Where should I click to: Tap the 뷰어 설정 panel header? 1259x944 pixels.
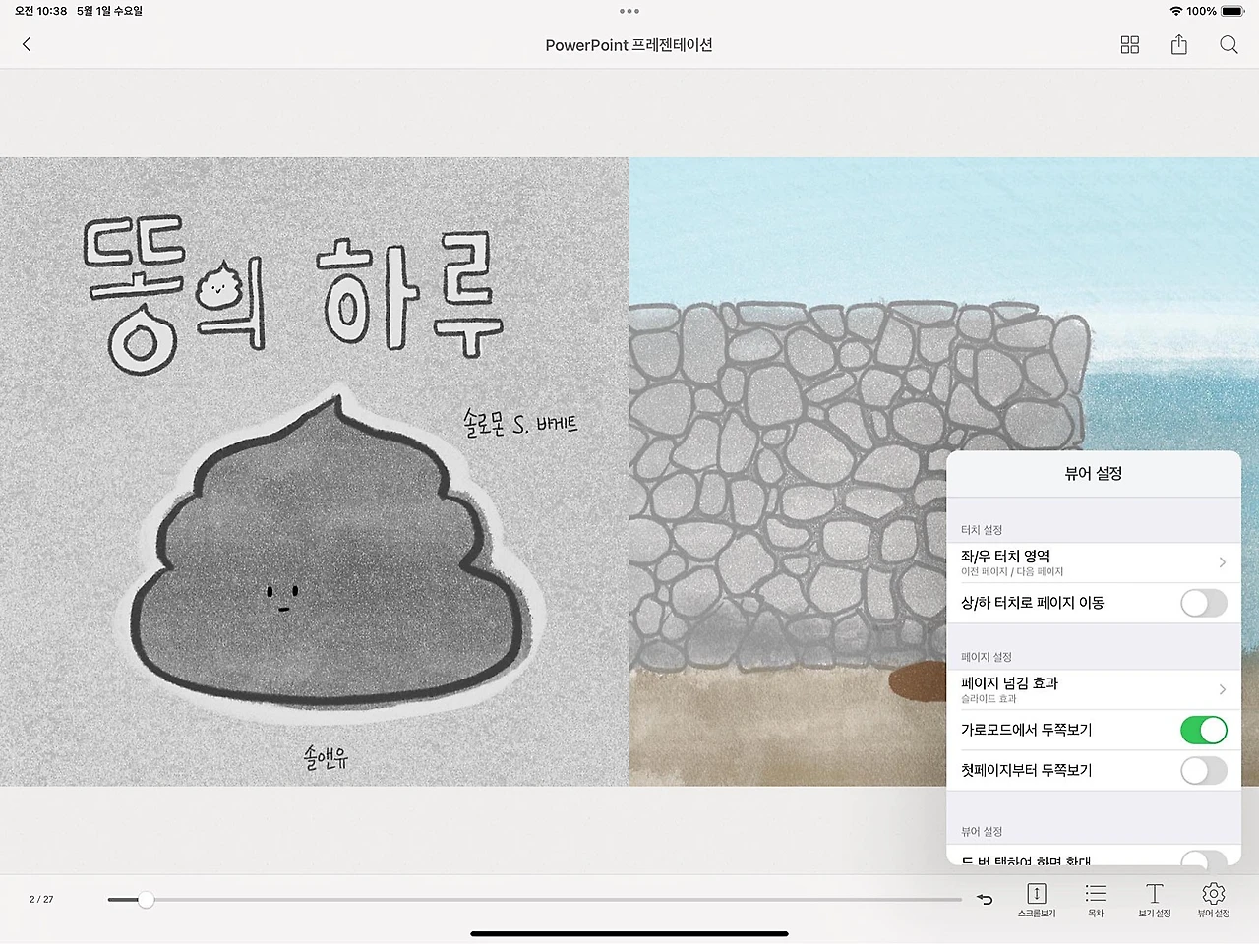[1094, 474]
